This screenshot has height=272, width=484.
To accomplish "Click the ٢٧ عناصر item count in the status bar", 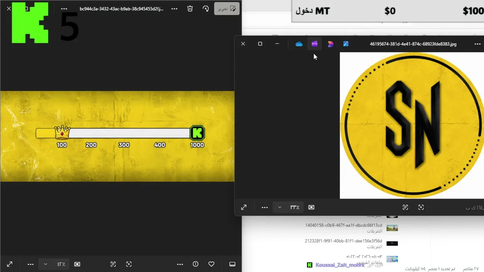I will (471, 269).
